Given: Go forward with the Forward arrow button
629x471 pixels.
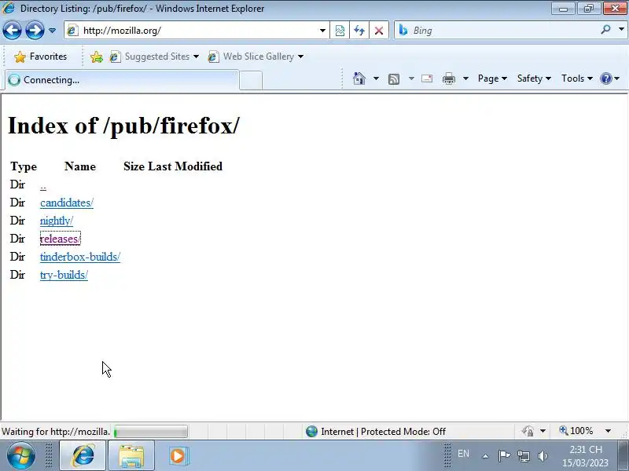Looking at the screenshot, I should 35,30.
